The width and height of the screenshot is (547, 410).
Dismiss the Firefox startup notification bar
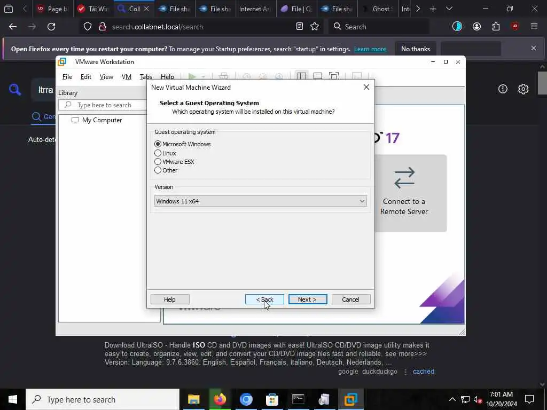pyautogui.click(x=534, y=48)
